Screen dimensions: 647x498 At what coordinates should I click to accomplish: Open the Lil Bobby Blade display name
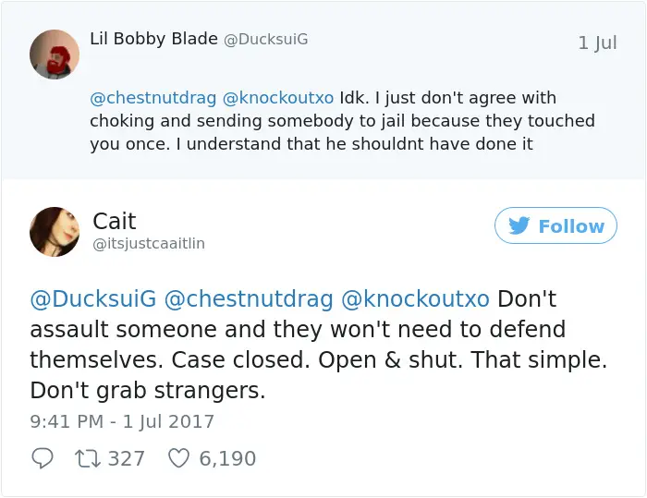153,39
